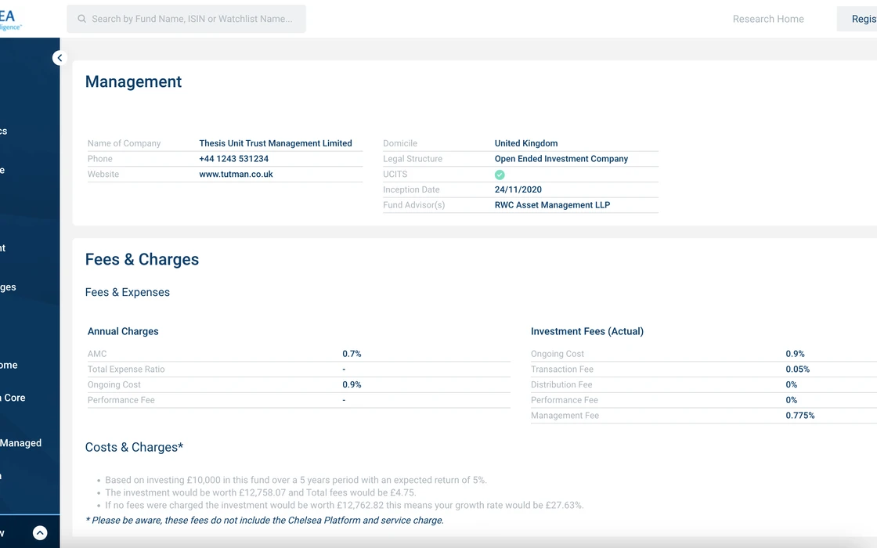Screen dimensions: 877x548
Task: Click the Chelsea Platform disclaimer note
Action: pos(265,520)
